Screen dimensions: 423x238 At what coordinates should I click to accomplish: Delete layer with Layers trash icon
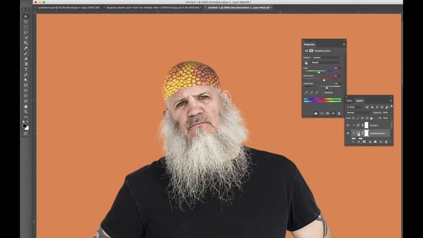pyautogui.click(x=386, y=141)
